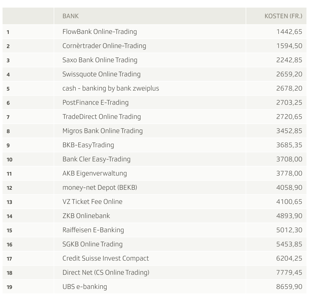The image size is (309, 296).
Task: Select cost value 2678,20
Action: pos(289,88)
